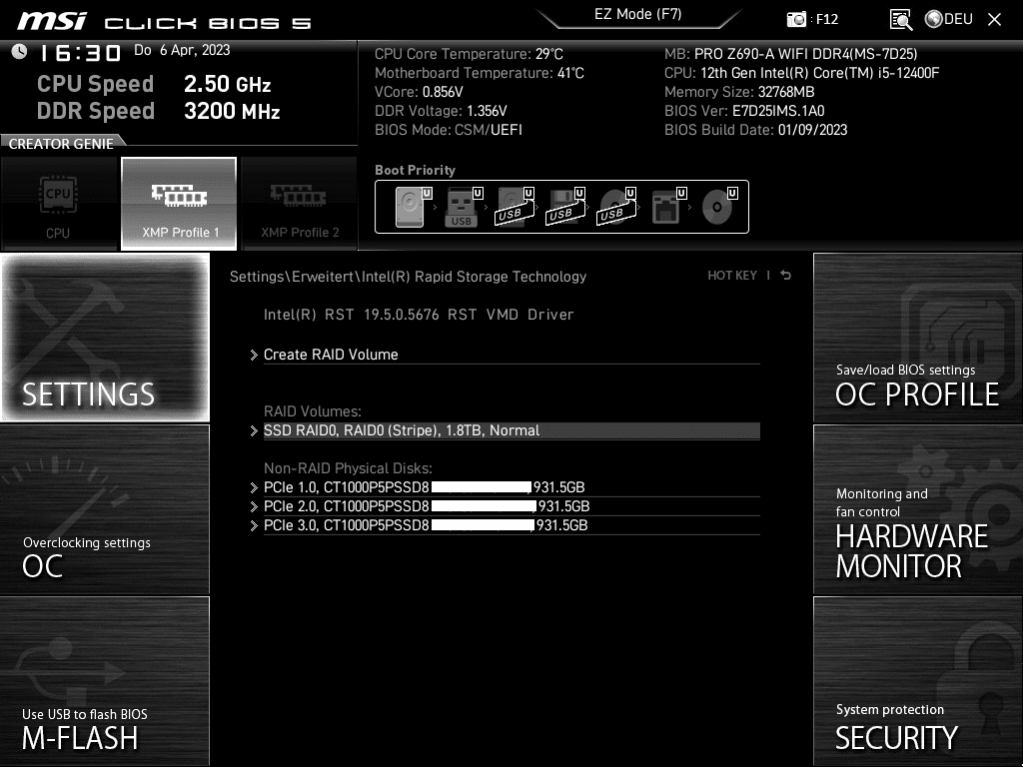Go back using the return arrow icon
The width and height of the screenshot is (1023, 767).
786,276
